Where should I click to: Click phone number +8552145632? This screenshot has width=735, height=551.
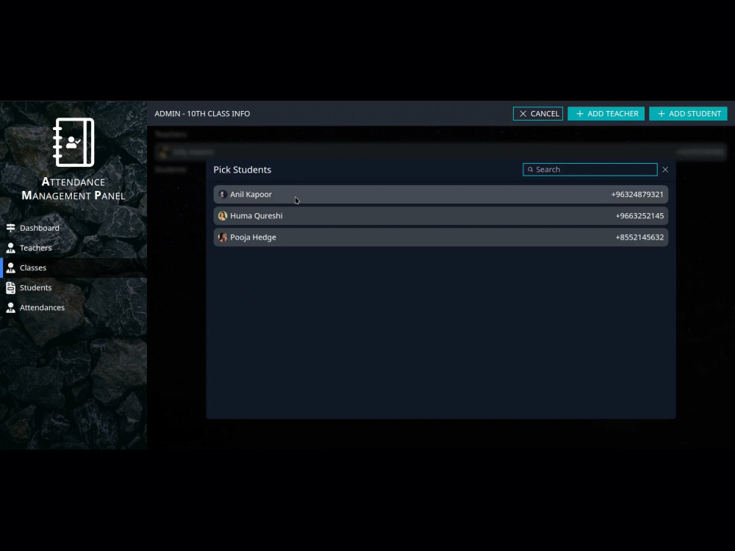pyautogui.click(x=639, y=237)
